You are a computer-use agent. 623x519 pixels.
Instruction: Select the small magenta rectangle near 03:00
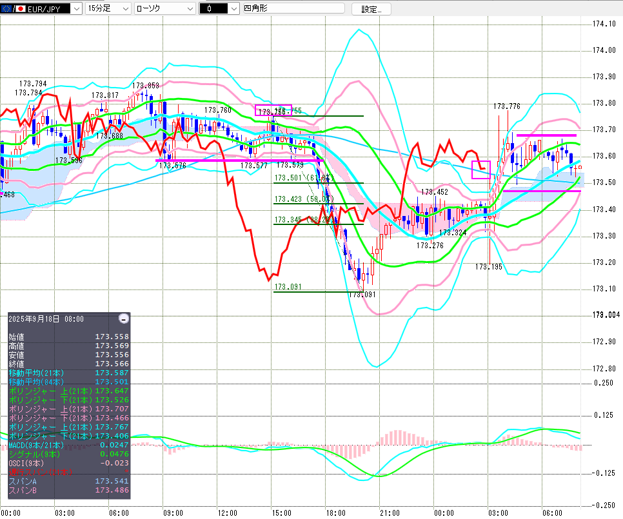[481, 170]
